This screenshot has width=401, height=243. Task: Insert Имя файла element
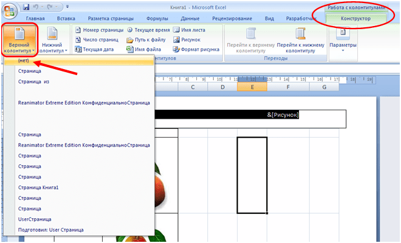pyautogui.click(x=144, y=49)
